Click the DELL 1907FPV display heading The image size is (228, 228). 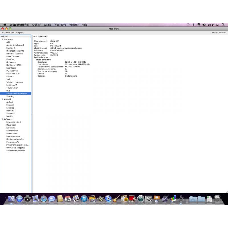pyautogui.click(x=44, y=60)
